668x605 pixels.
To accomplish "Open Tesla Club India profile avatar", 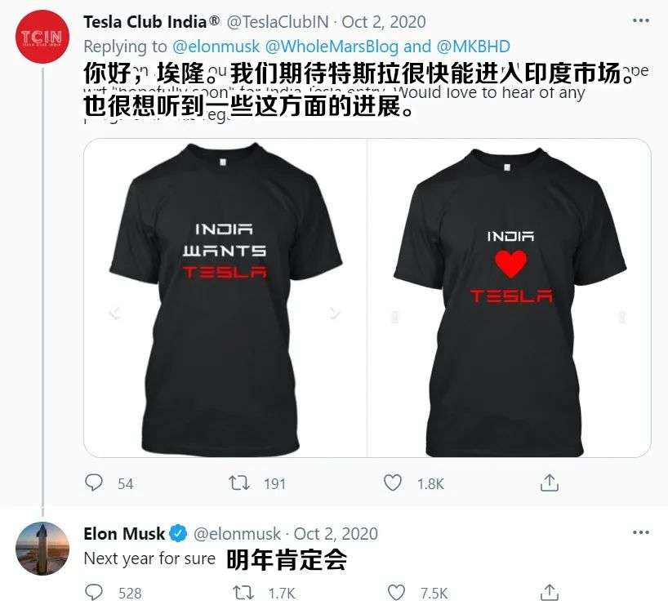I will pyautogui.click(x=42, y=37).
